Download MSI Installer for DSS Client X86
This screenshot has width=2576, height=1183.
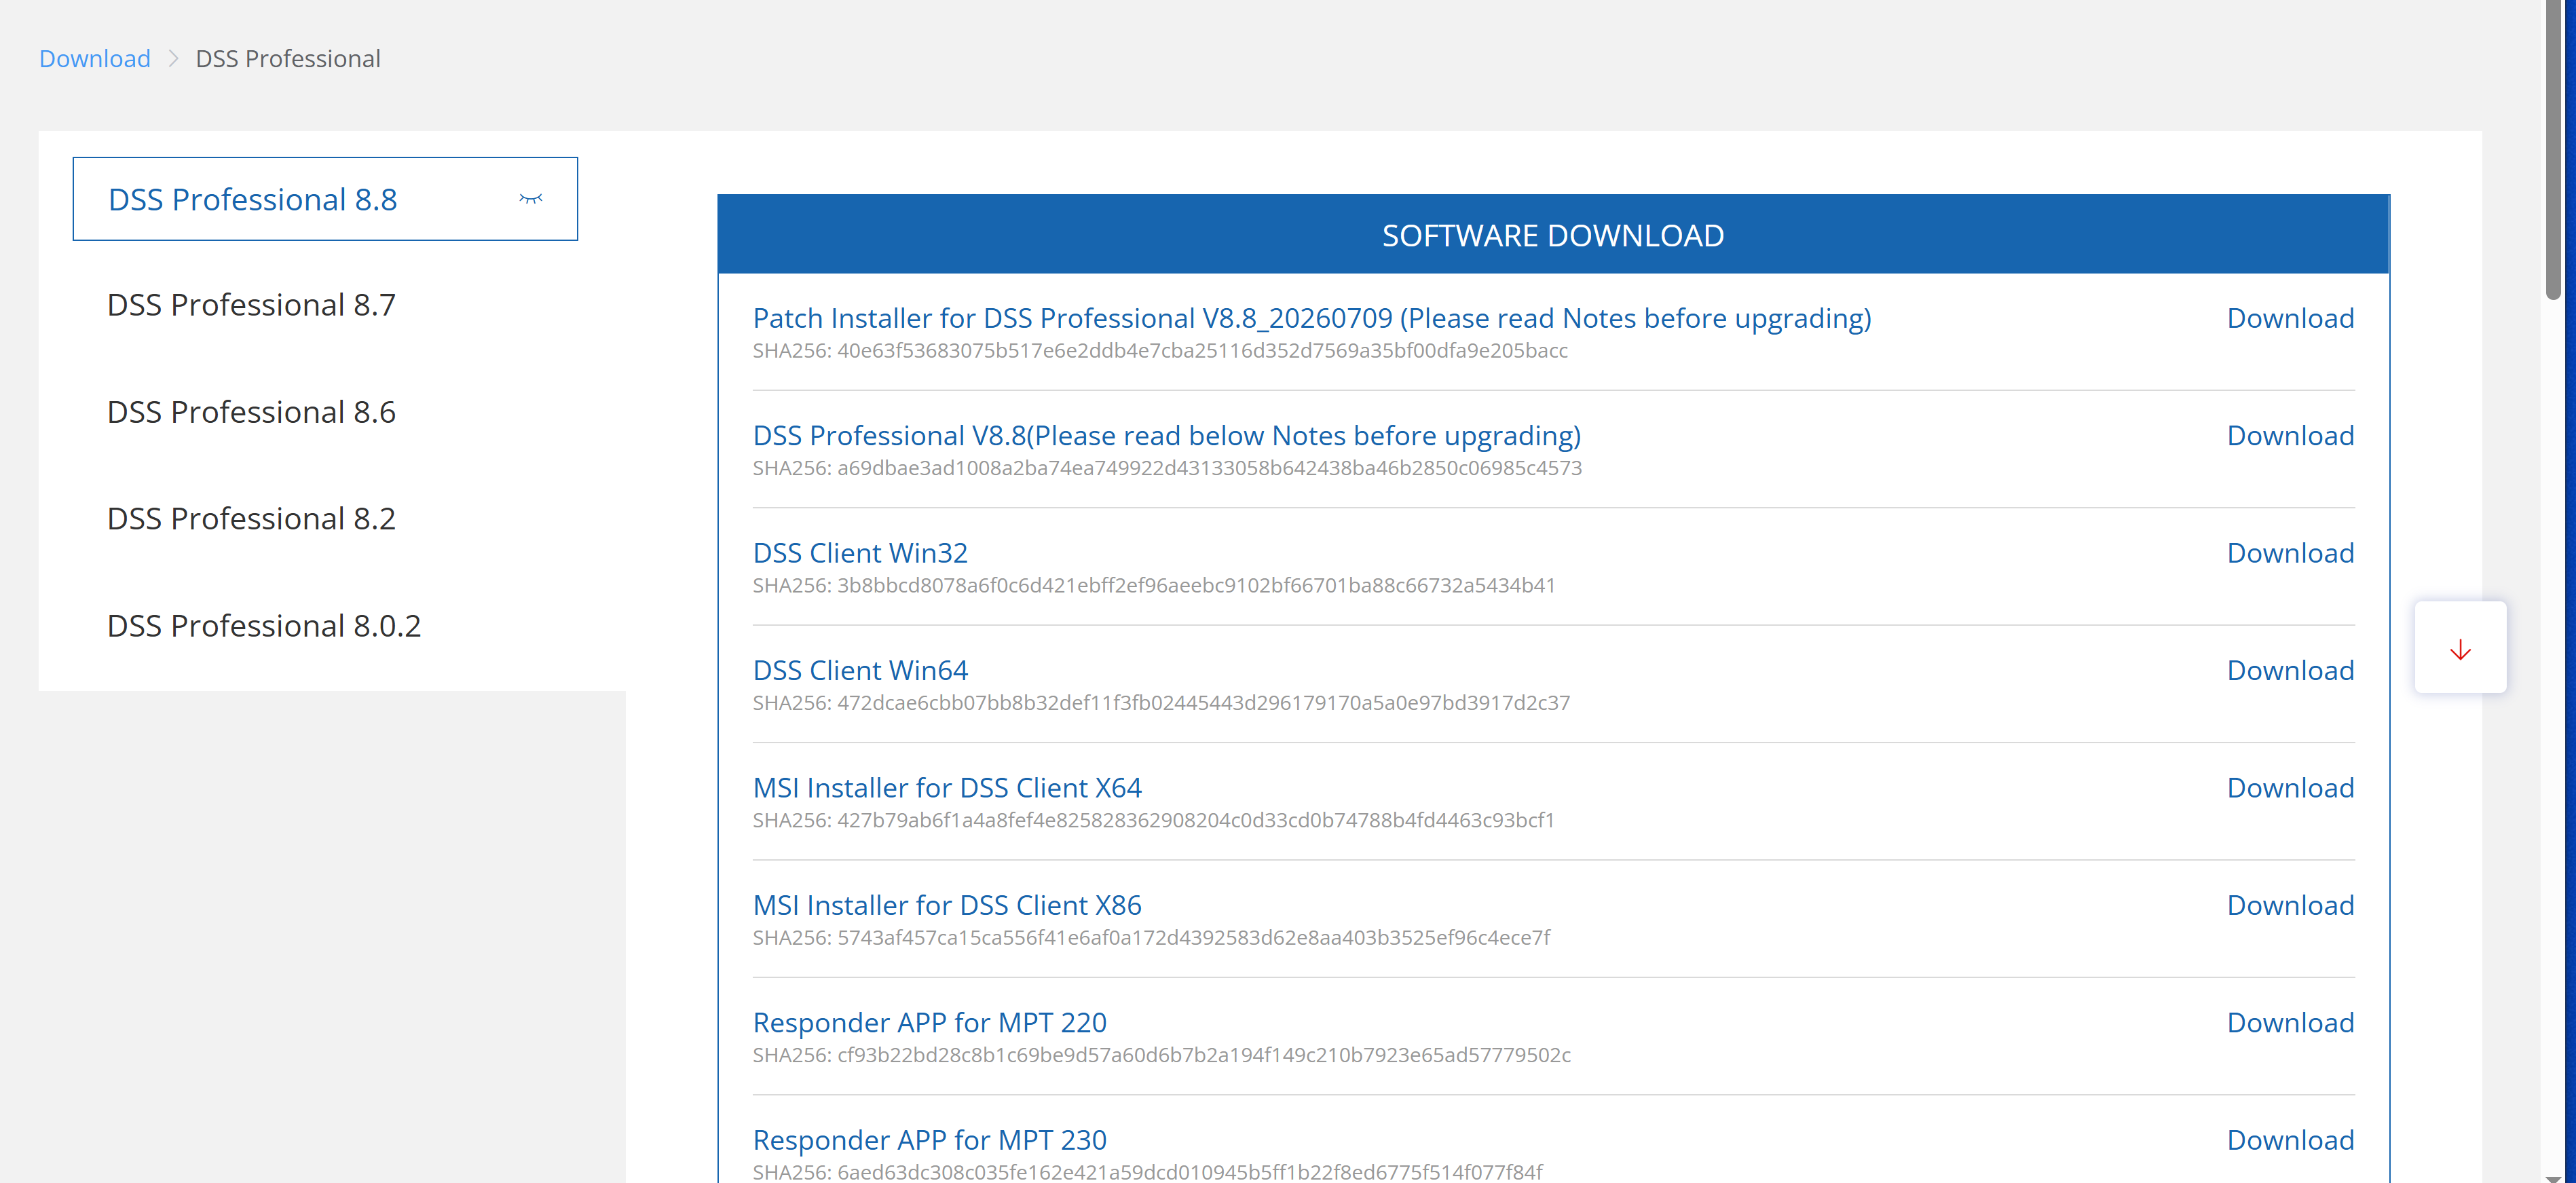2290,905
